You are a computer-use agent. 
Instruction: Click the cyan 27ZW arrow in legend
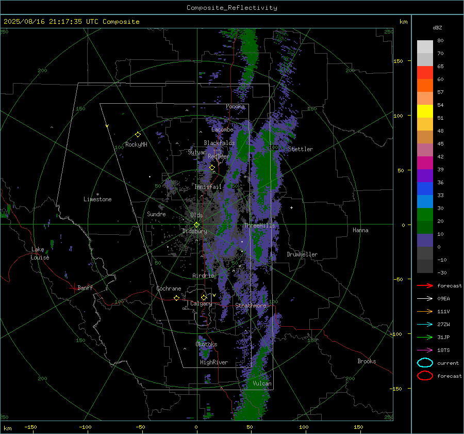(x=425, y=325)
